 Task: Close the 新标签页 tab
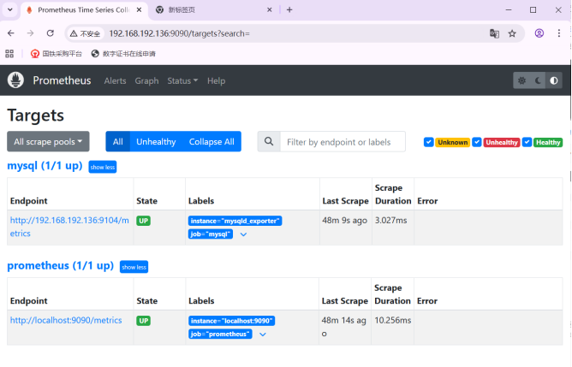tap(269, 10)
